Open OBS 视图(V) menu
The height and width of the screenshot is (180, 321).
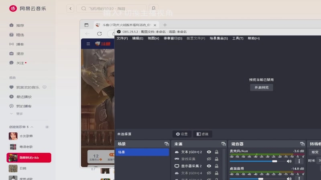click(x=153, y=38)
